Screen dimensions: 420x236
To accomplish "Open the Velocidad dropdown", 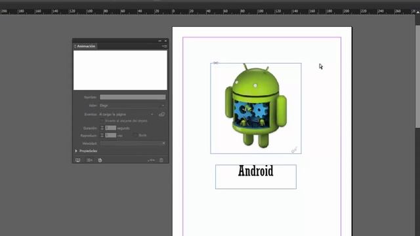I will pyautogui.click(x=133, y=144).
